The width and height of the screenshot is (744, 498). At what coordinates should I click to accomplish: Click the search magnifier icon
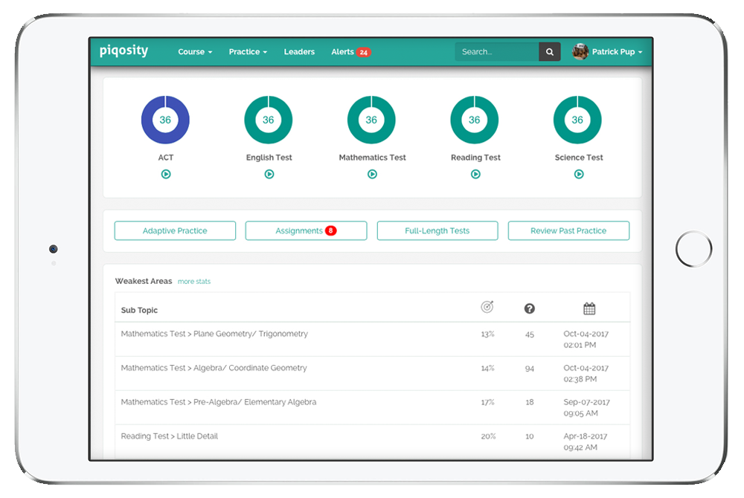pos(550,52)
